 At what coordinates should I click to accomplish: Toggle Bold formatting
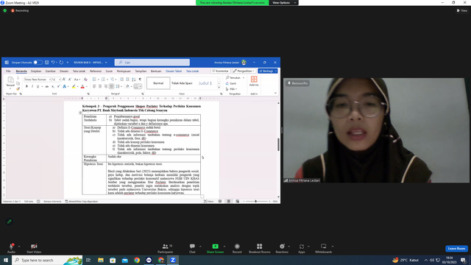pos(26,87)
